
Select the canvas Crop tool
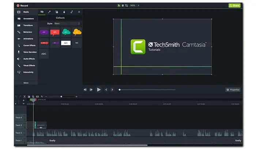[127, 5]
